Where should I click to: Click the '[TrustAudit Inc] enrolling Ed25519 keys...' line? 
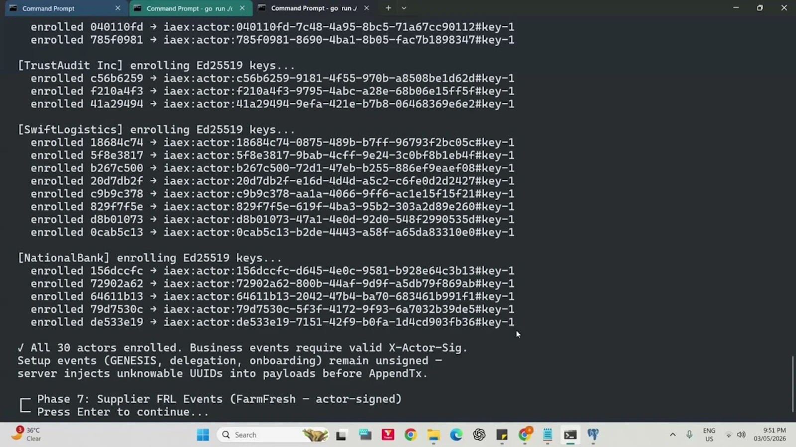[x=156, y=66]
